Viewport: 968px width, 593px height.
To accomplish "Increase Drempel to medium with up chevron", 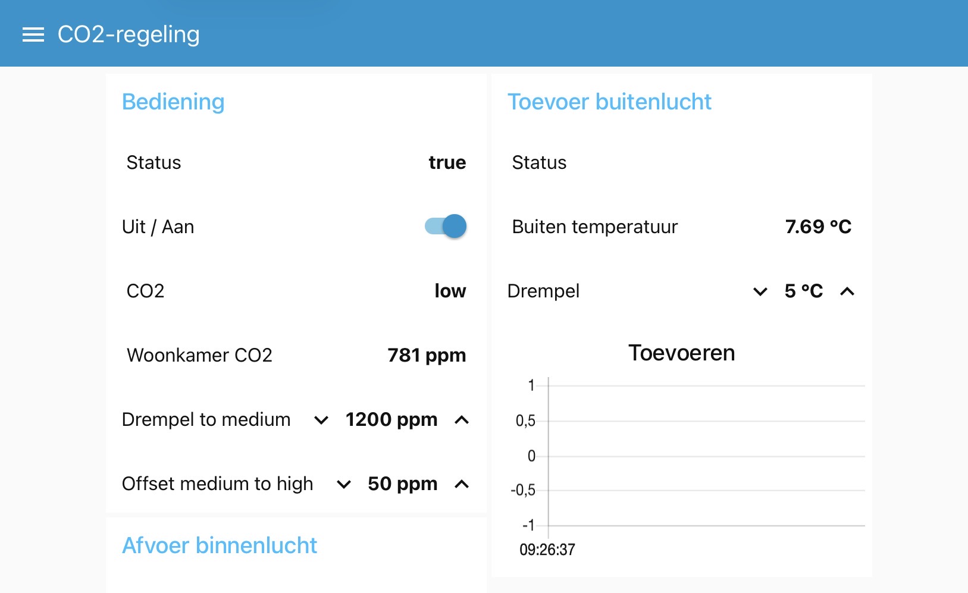I will pyautogui.click(x=462, y=421).
